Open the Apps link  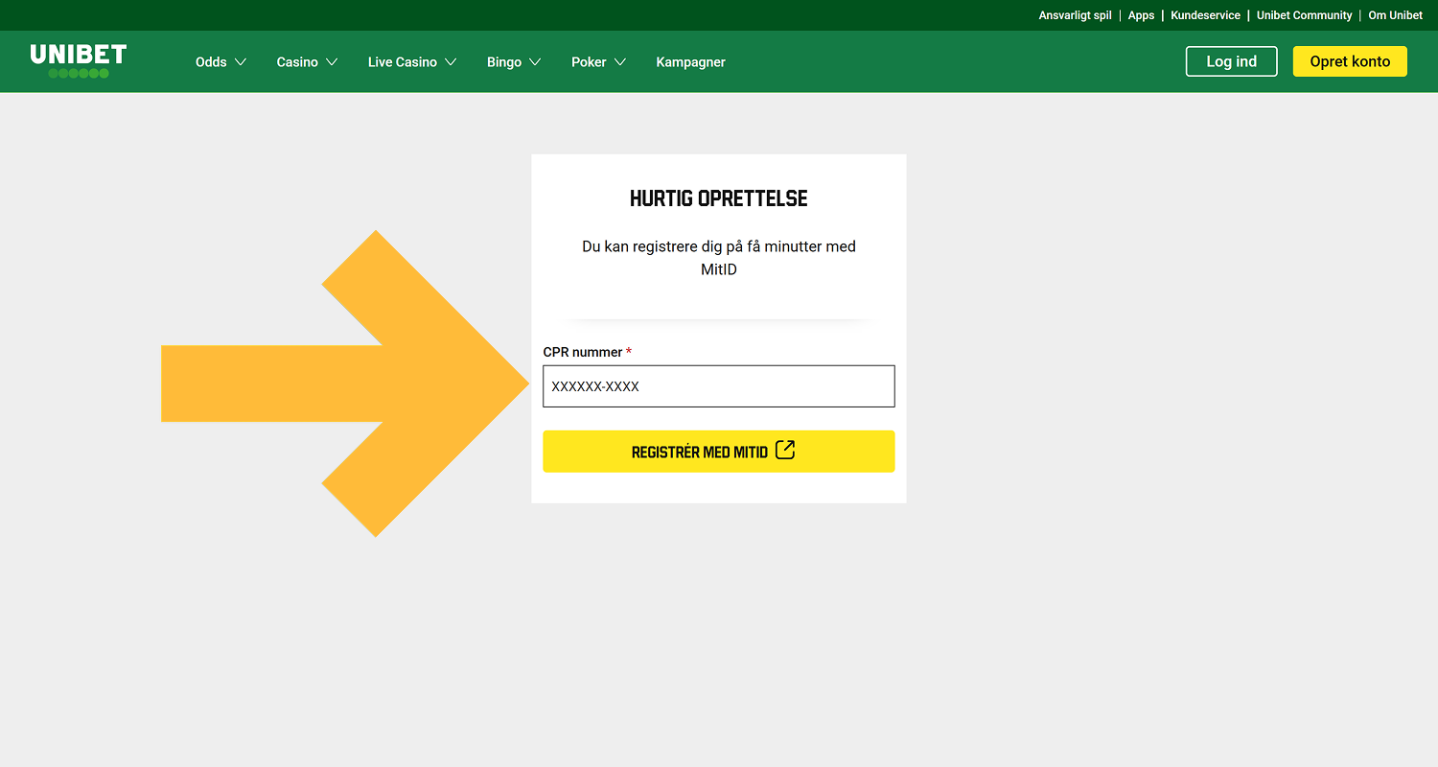tap(1141, 15)
